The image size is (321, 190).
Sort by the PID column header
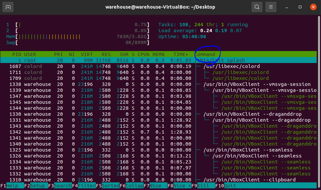tap(17, 54)
